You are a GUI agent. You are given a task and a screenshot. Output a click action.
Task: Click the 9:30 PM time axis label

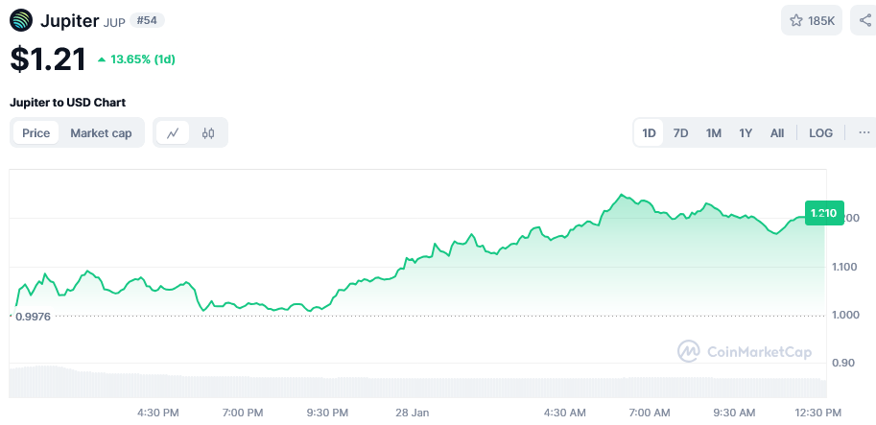click(x=327, y=413)
